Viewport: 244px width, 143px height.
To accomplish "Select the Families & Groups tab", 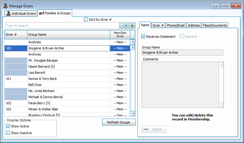I will [x=54, y=13].
